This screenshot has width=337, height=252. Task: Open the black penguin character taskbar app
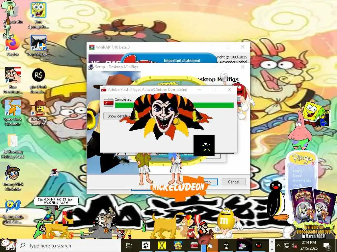(x=226, y=245)
